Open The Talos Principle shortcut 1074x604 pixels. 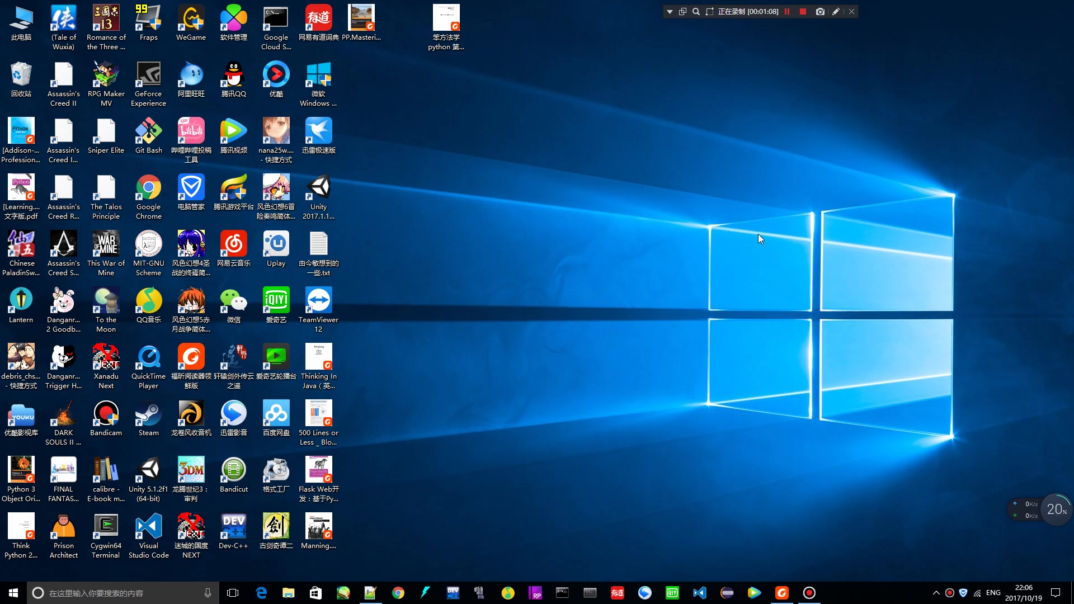tap(106, 197)
